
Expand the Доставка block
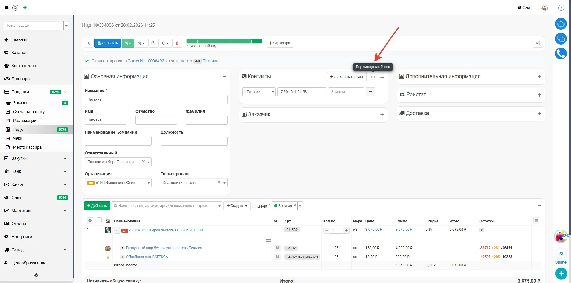[539, 113]
